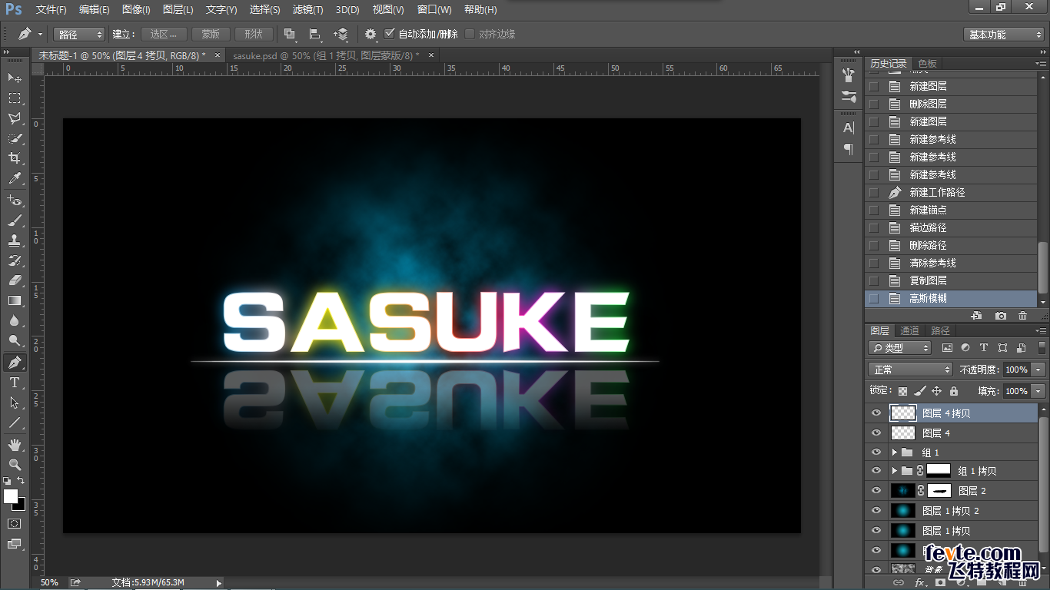The height and width of the screenshot is (590, 1050).
Task: Select the Path Selection tool
Action: pos(15,402)
